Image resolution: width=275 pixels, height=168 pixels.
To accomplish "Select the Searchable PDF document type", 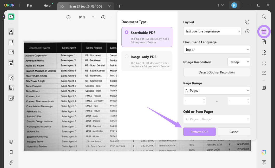I will pos(147,37).
